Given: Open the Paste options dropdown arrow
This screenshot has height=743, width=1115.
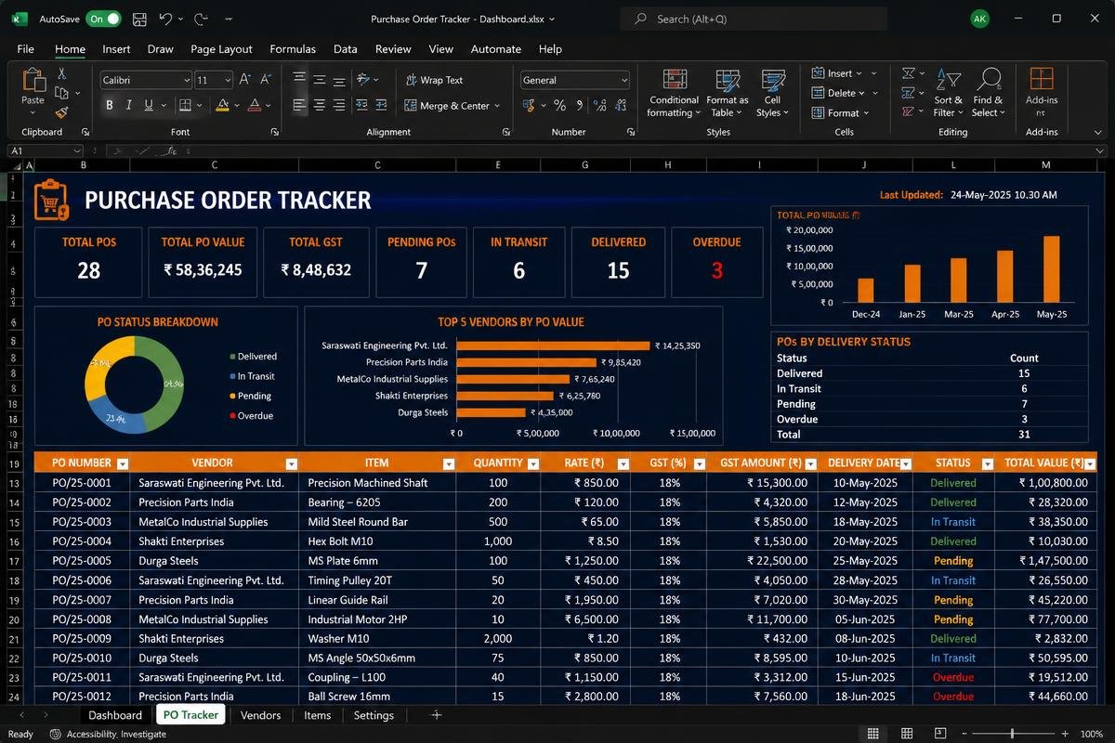Looking at the screenshot, I should [33, 112].
